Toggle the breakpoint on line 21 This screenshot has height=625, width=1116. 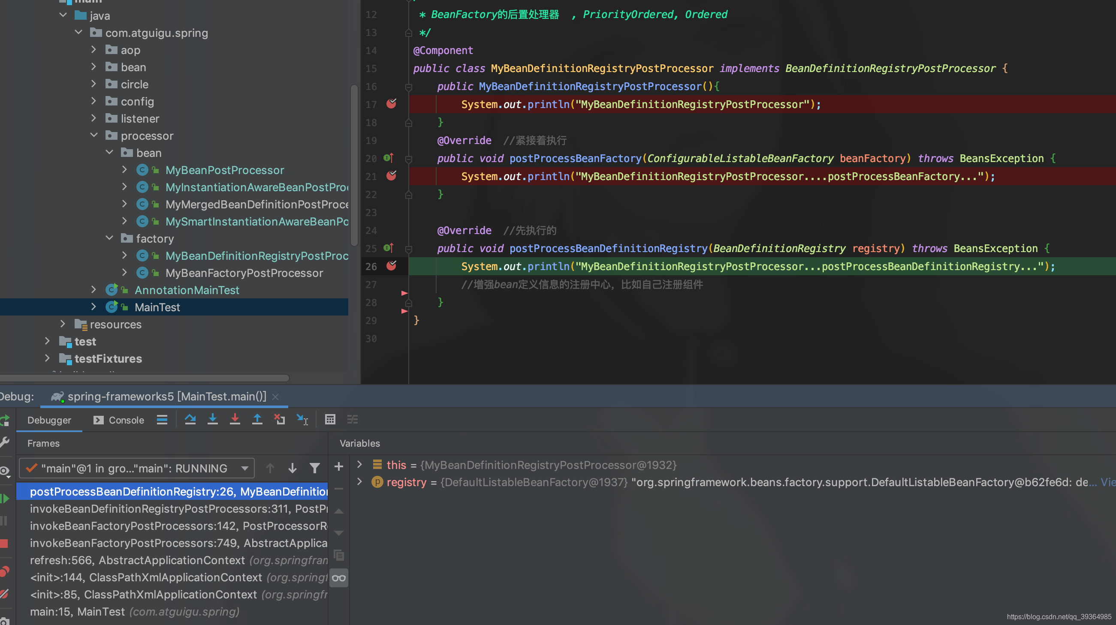click(391, 176)
